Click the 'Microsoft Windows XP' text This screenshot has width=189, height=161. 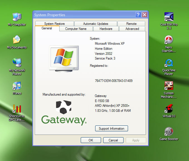[x=110, y=44]
